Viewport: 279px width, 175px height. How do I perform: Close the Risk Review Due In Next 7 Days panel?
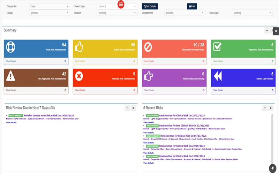[133, 108]
